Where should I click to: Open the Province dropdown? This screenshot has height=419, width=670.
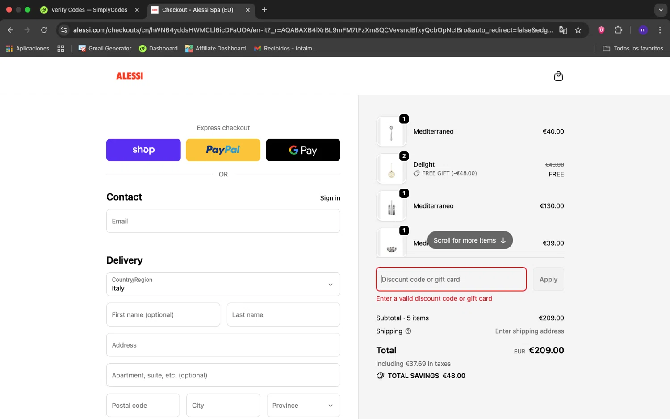click(x=303, y=405)
